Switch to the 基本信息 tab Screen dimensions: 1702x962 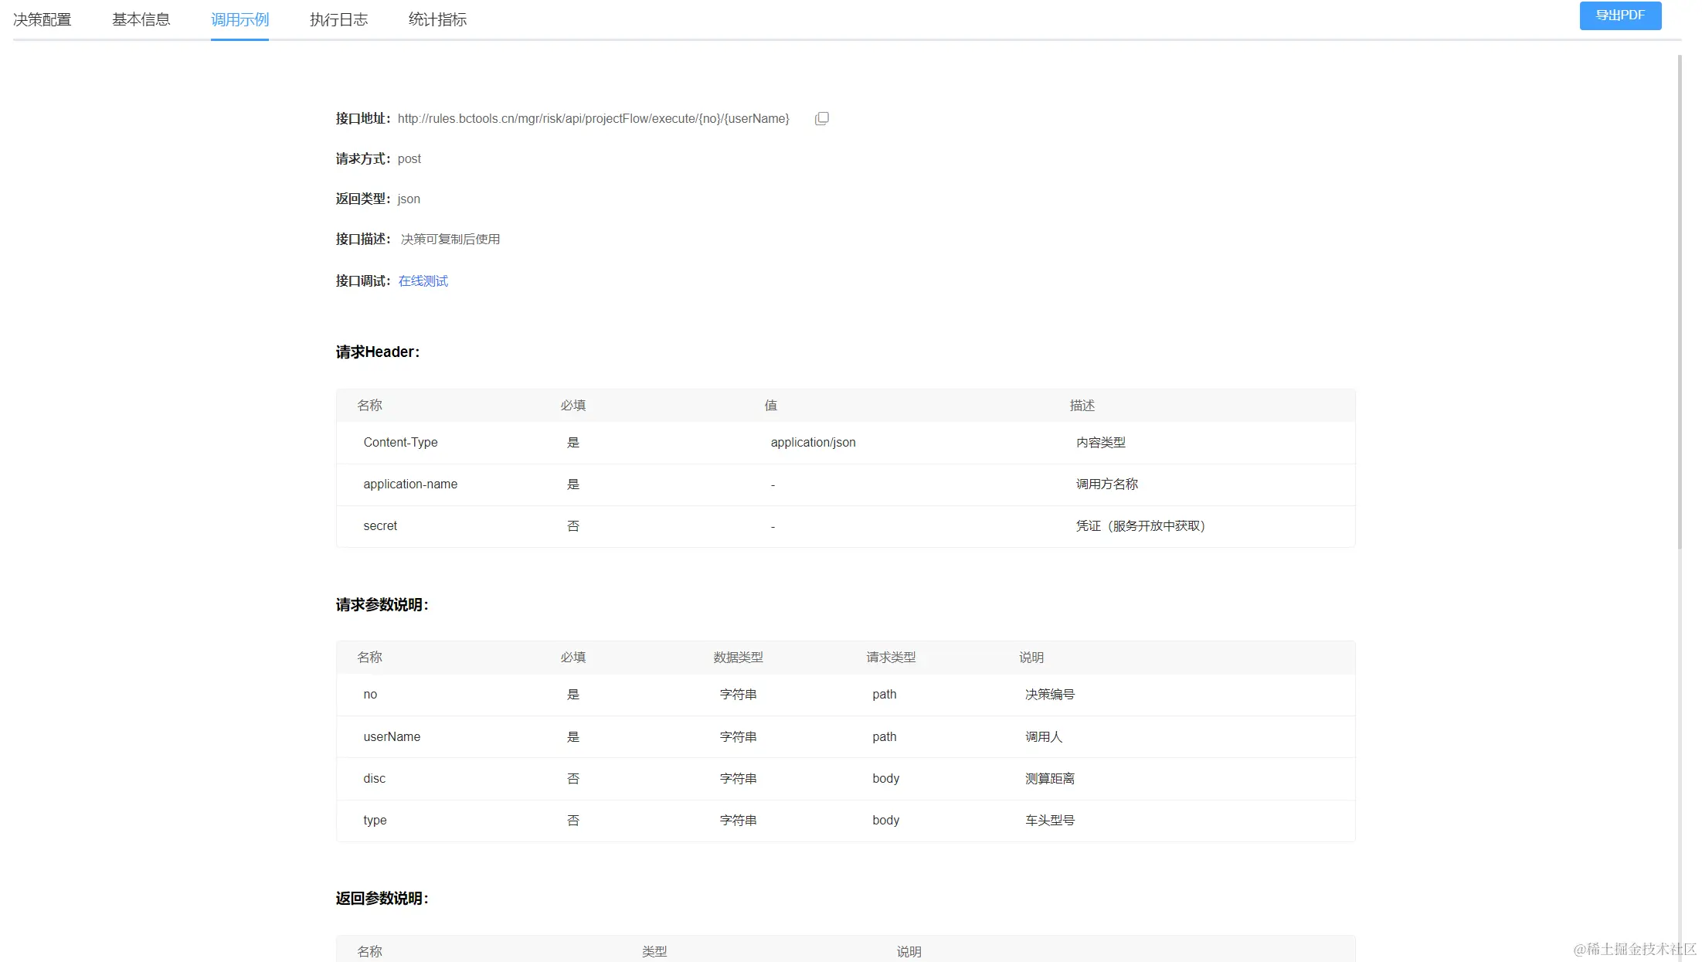(141, 19)
